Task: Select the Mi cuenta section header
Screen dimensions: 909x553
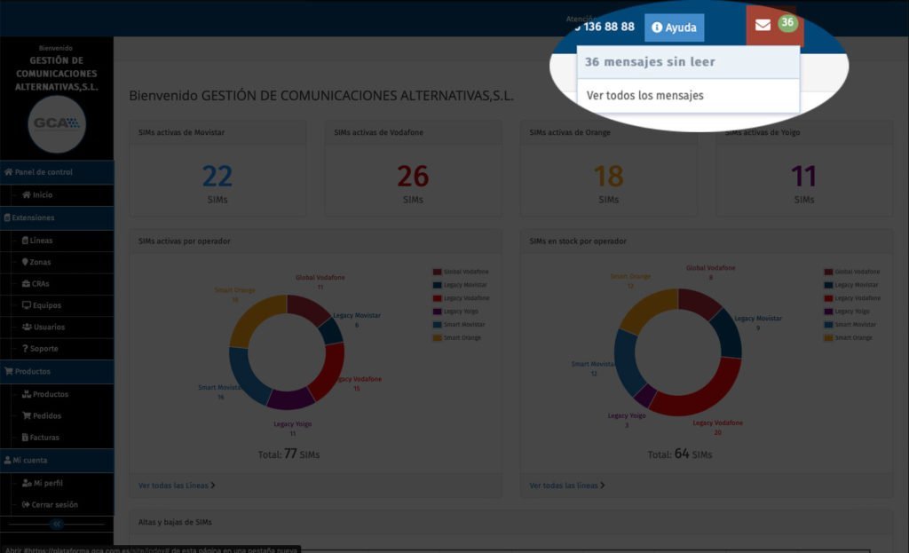Action: [57, 461]
